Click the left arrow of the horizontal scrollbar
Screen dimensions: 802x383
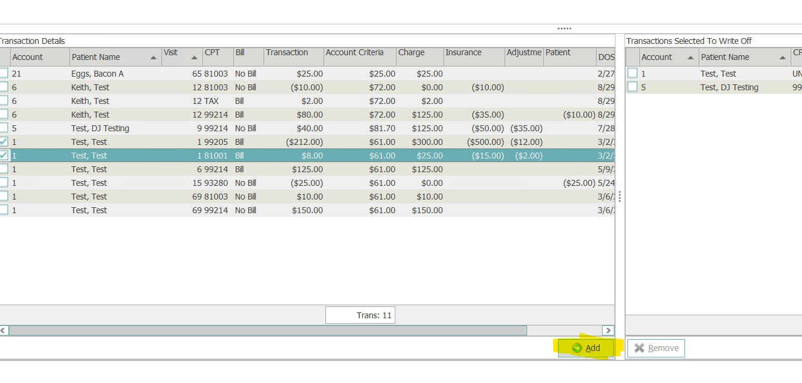4,330
